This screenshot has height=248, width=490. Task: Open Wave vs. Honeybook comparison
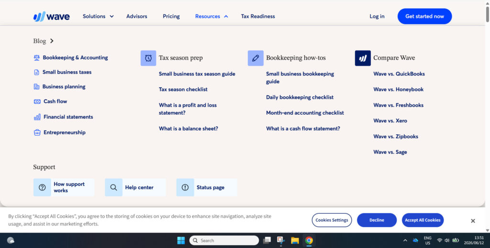pyautogui.click(x=399, y=89)
